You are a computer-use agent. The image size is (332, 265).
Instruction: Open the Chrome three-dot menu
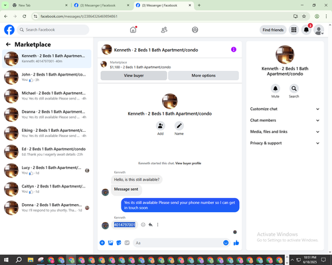click(326, 17)
